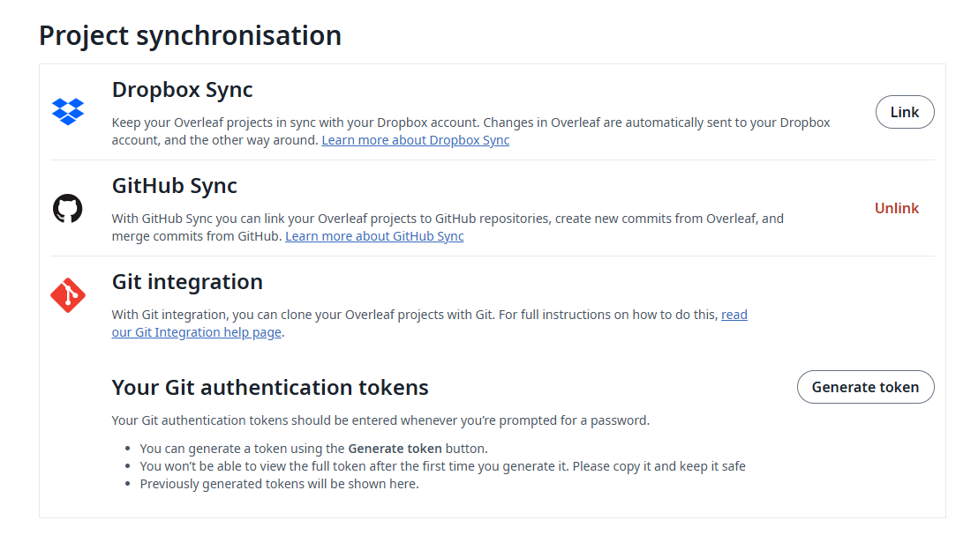
Task: Click the red Git integration logo icon
Action: pos(68,295)
